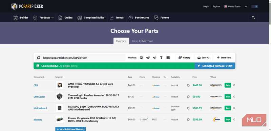The width and height of the screenshot is (271, 131).
Task: Remove the CPU from the list
Action: coord(234,85)
